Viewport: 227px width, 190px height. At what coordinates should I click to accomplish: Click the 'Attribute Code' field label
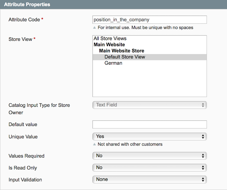point(24,20)
